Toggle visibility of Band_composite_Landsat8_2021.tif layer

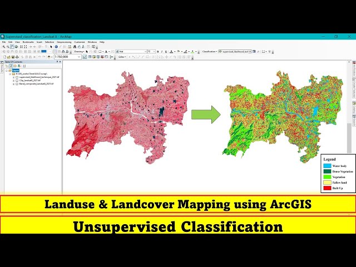[x=17, y=84]
